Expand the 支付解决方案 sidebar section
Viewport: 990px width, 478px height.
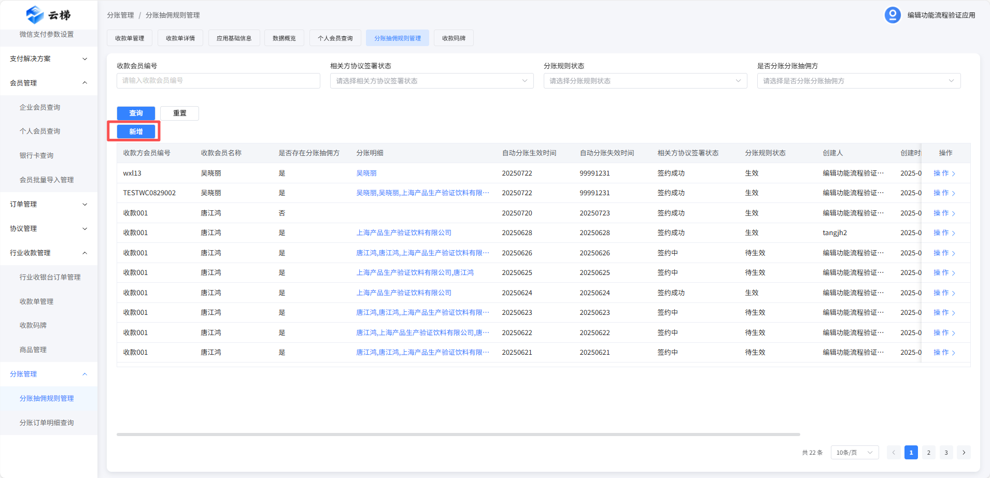coord(84,59)
